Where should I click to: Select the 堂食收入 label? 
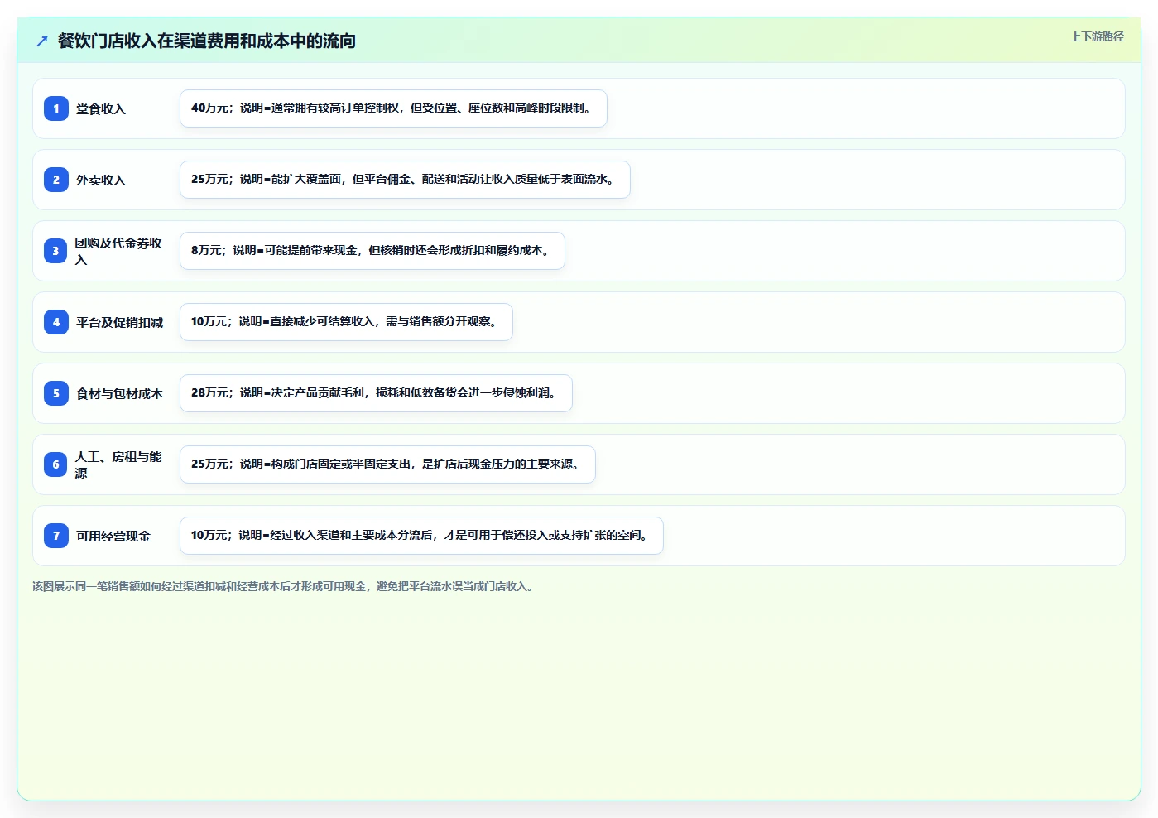tap(101, 109)
